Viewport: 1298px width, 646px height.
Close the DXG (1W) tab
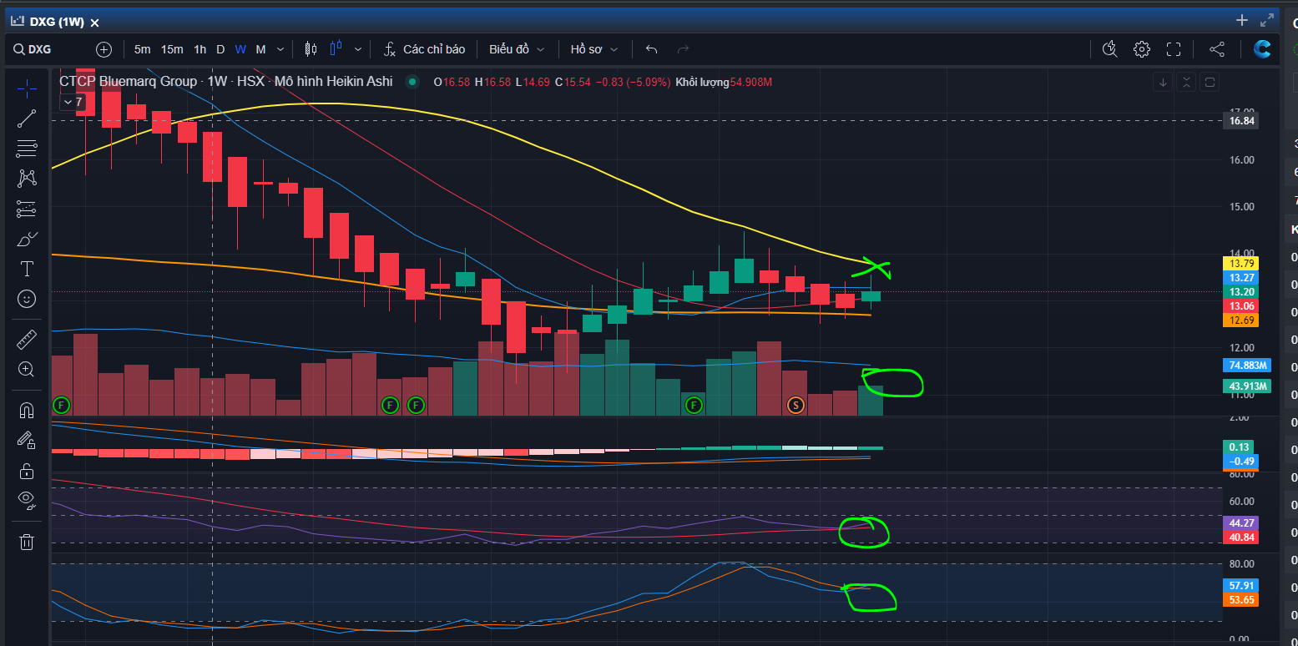tap(94, 23)
